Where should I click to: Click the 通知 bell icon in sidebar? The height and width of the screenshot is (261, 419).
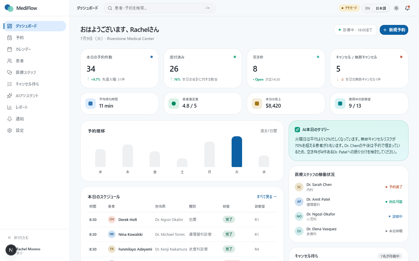[x=10, y=119]
